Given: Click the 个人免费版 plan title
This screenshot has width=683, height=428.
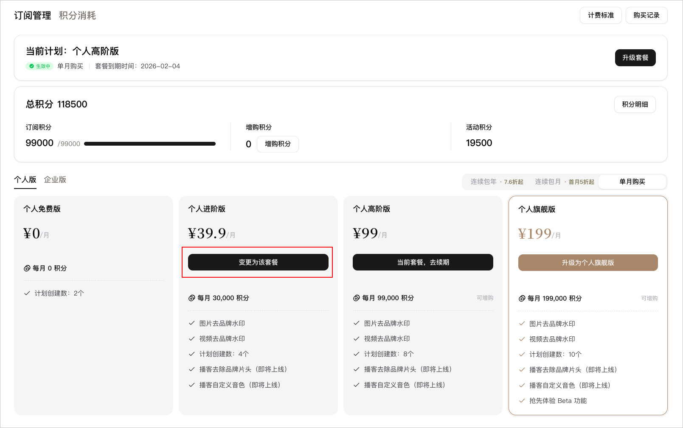Looking at the screenshot, I should pos(42,209).
